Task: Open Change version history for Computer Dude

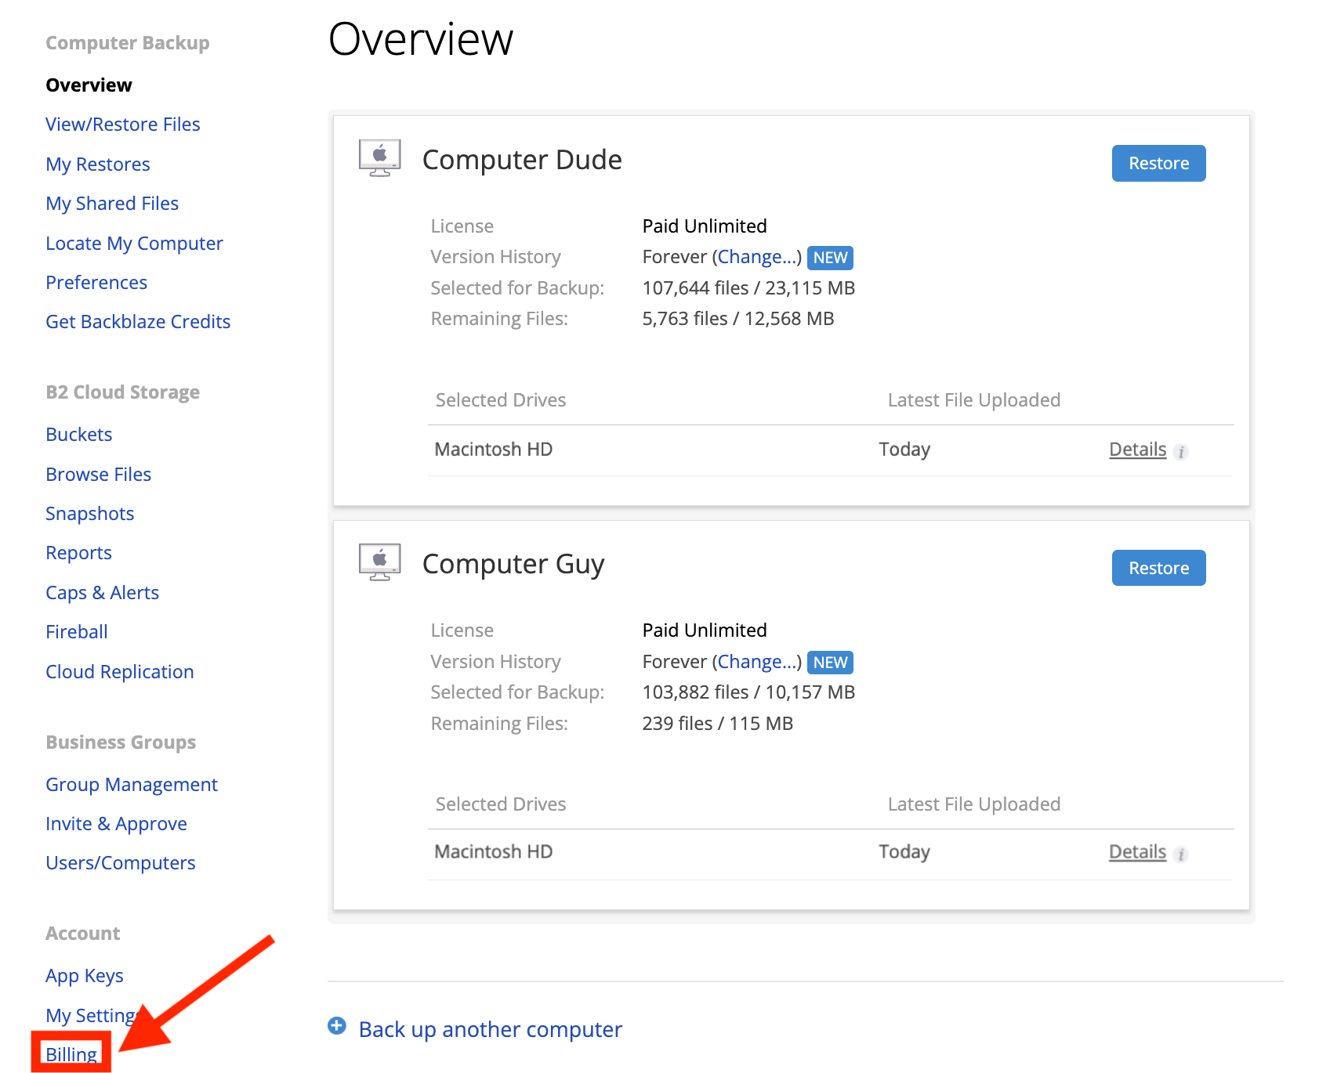Action: coord(756,257)
